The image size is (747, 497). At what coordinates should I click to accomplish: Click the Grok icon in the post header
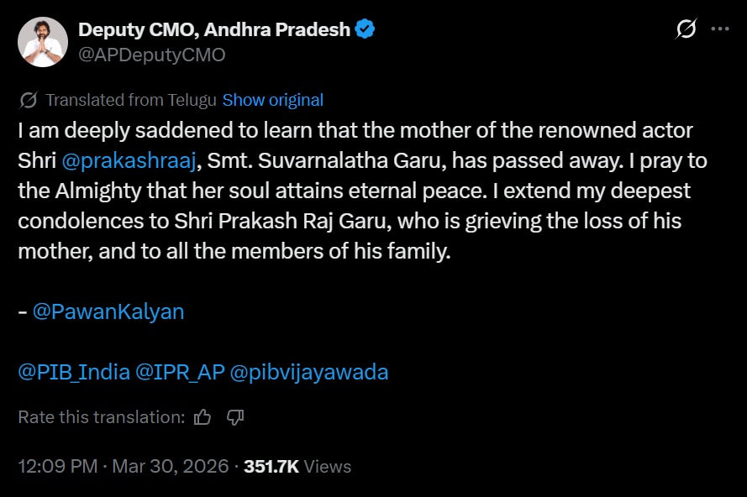[x=687, y=29]
